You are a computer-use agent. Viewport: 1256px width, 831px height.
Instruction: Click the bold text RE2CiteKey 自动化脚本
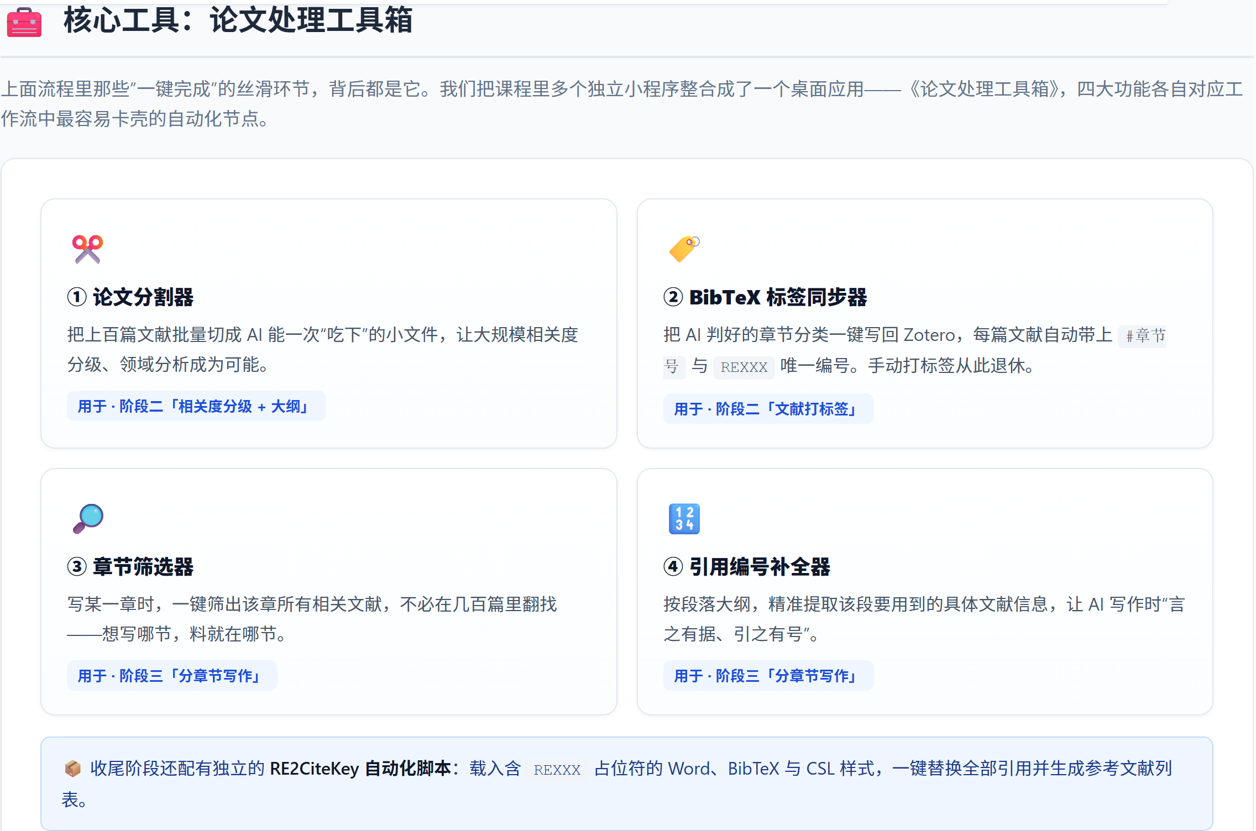360,769
